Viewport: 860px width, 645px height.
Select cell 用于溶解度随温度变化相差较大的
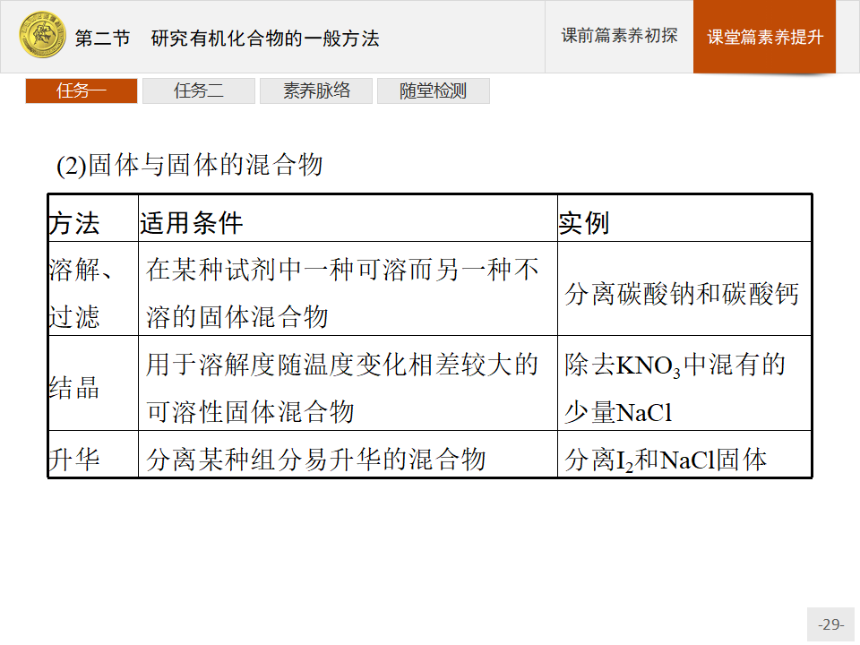(348, 383)
